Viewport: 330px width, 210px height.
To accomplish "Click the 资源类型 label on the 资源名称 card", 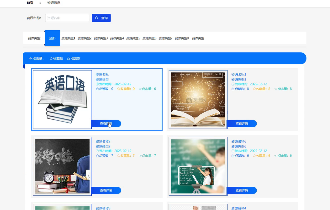I will pyautogui.click(x=102, y=79).
